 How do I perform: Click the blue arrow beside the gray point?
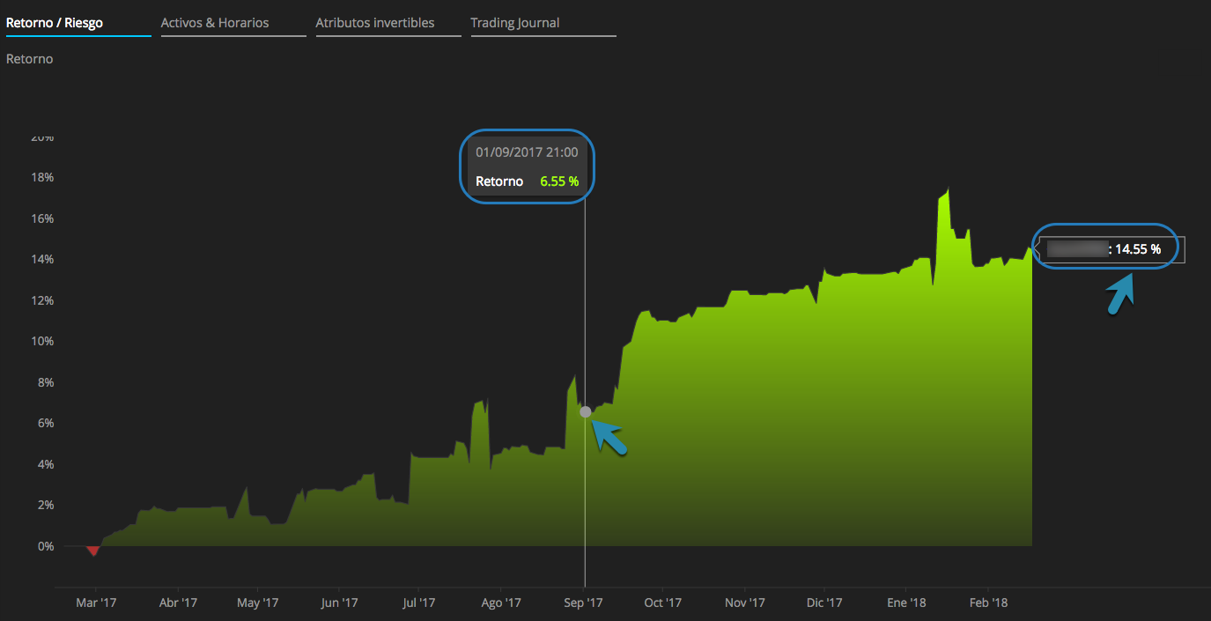[609, 437]
